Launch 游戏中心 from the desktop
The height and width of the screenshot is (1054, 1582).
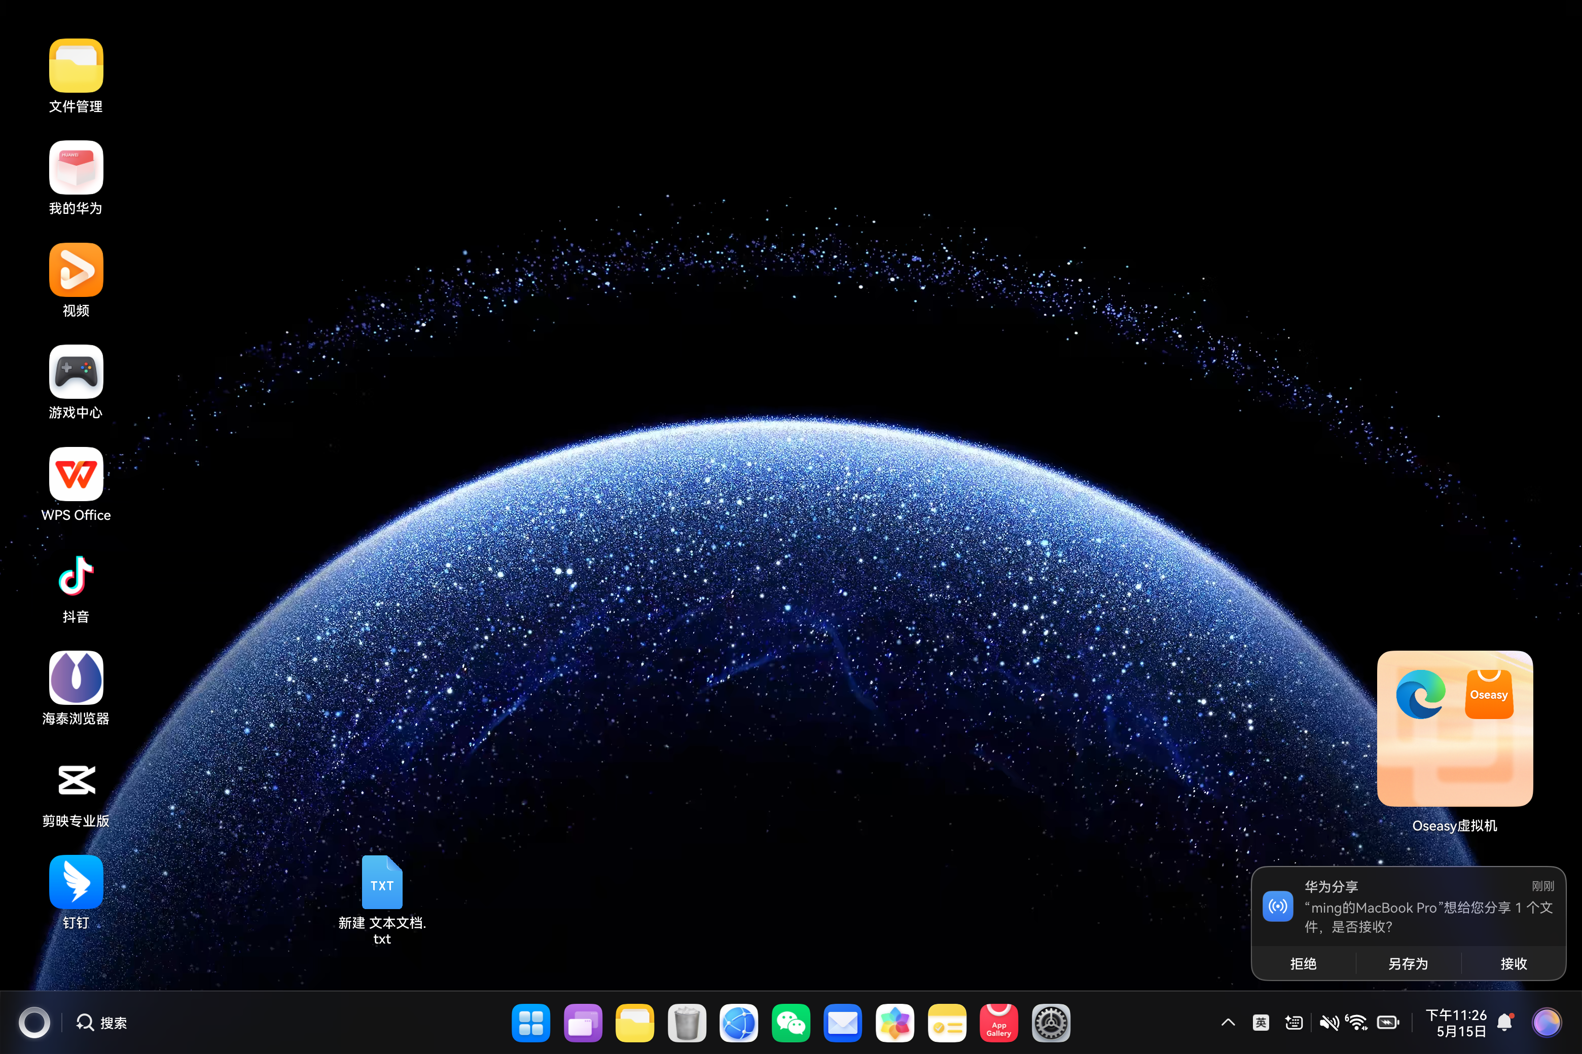point(76,372)
